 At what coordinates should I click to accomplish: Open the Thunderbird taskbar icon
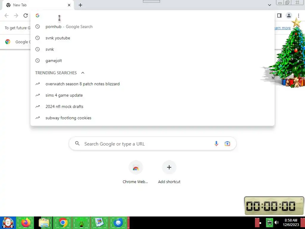pos(118,223)
